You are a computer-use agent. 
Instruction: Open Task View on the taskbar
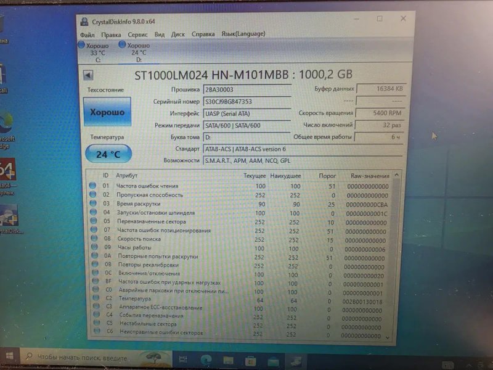183,359
